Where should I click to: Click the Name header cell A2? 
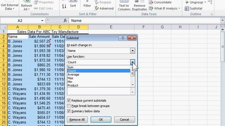[x=18, y=36]
